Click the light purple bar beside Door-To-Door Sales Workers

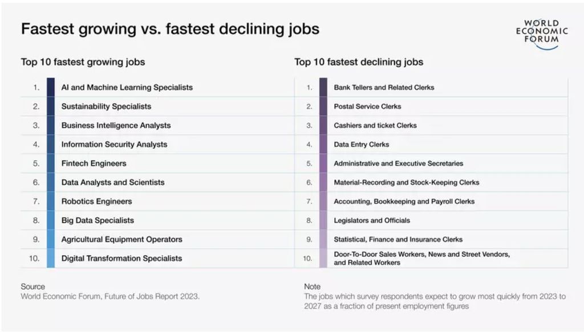pos(323,258)
